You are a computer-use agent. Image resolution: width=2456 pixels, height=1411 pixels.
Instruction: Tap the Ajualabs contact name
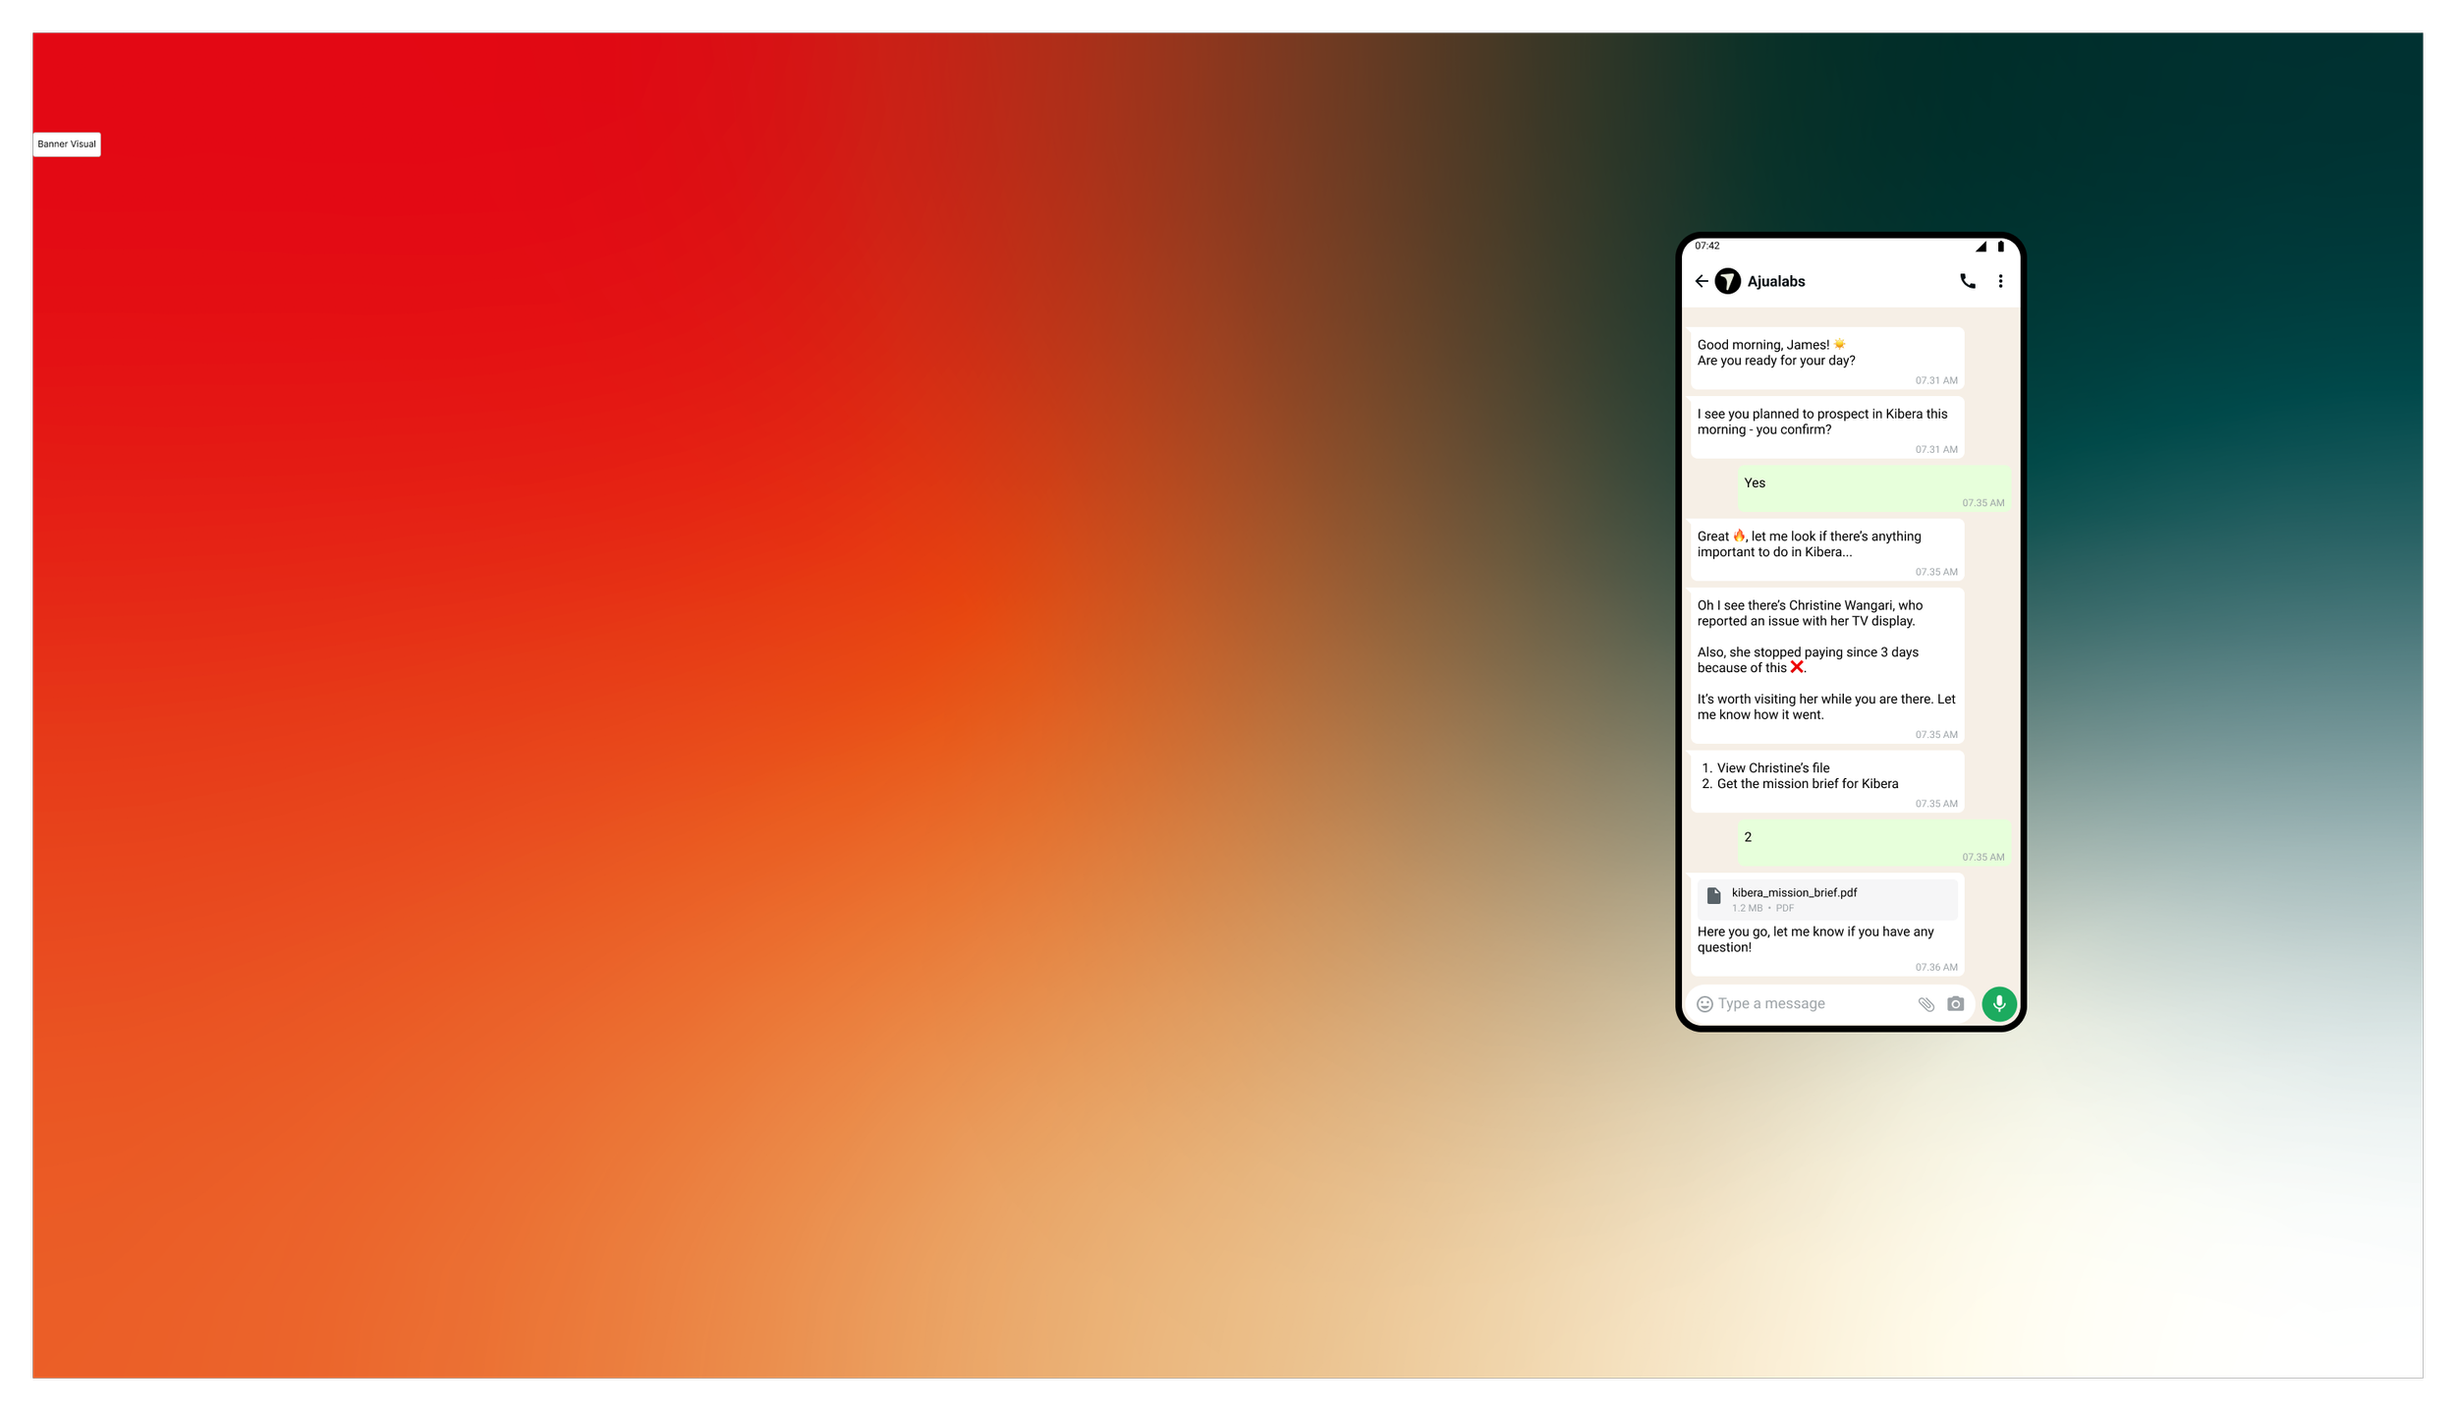[x=1776, y=281]
